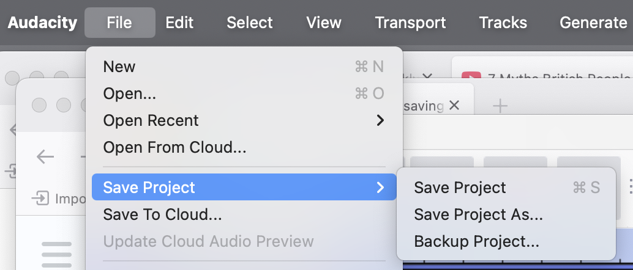Select Backup Project... from the submenu

coord(476,241)
